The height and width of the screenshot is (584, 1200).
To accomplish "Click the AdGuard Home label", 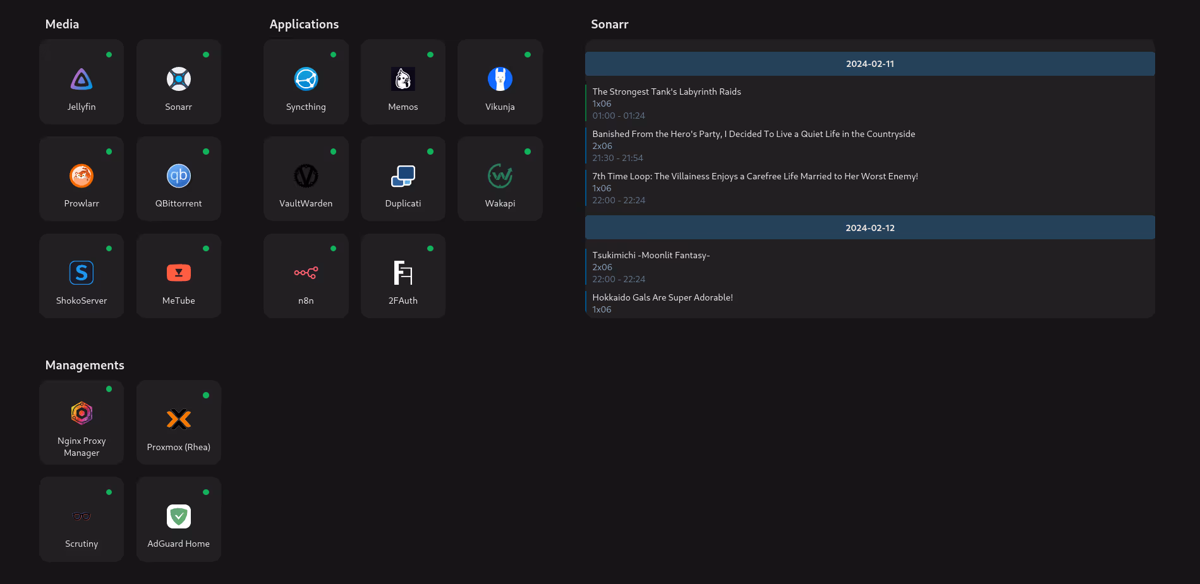I will [179, 544].
